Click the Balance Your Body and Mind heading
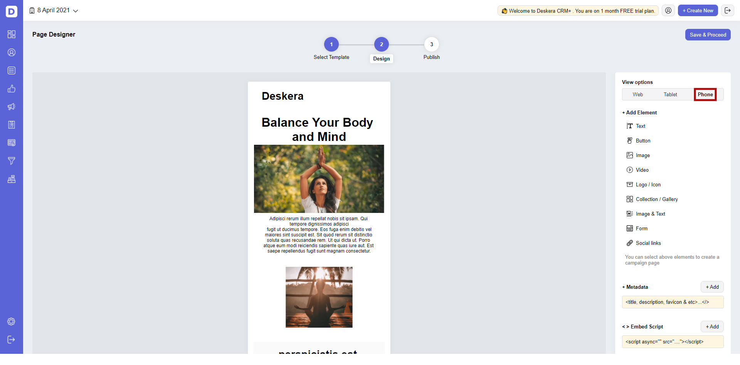Image resolution: width=740 pixels, height=365 pixels. click(x=317, y=129)
